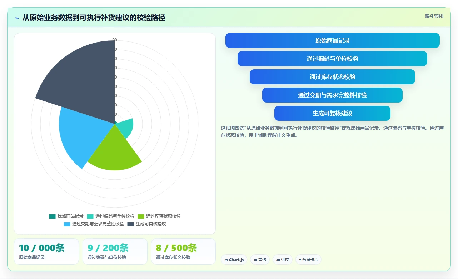Screen dimensions: 458x279
Task: Click the lightning icon beside the title
Action: coord(17,18)
